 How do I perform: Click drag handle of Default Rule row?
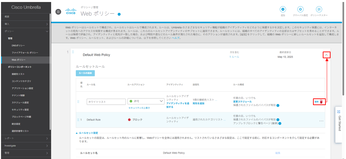pos(78,120)
